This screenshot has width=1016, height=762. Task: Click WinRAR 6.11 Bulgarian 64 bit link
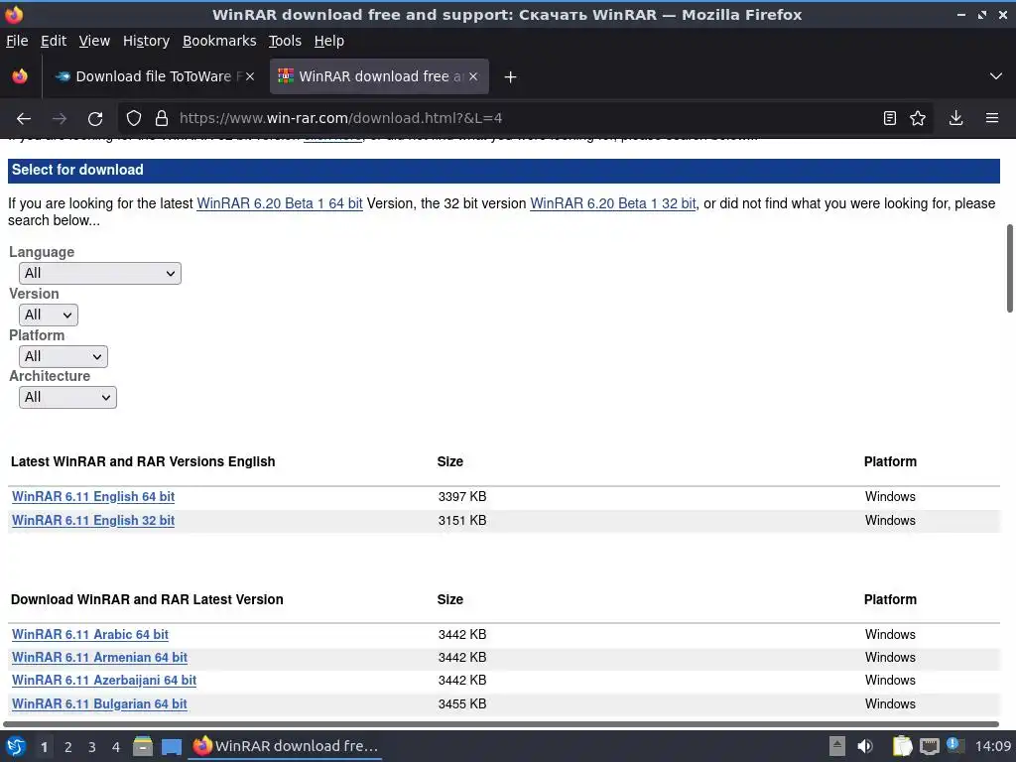[x=100, y=704]
